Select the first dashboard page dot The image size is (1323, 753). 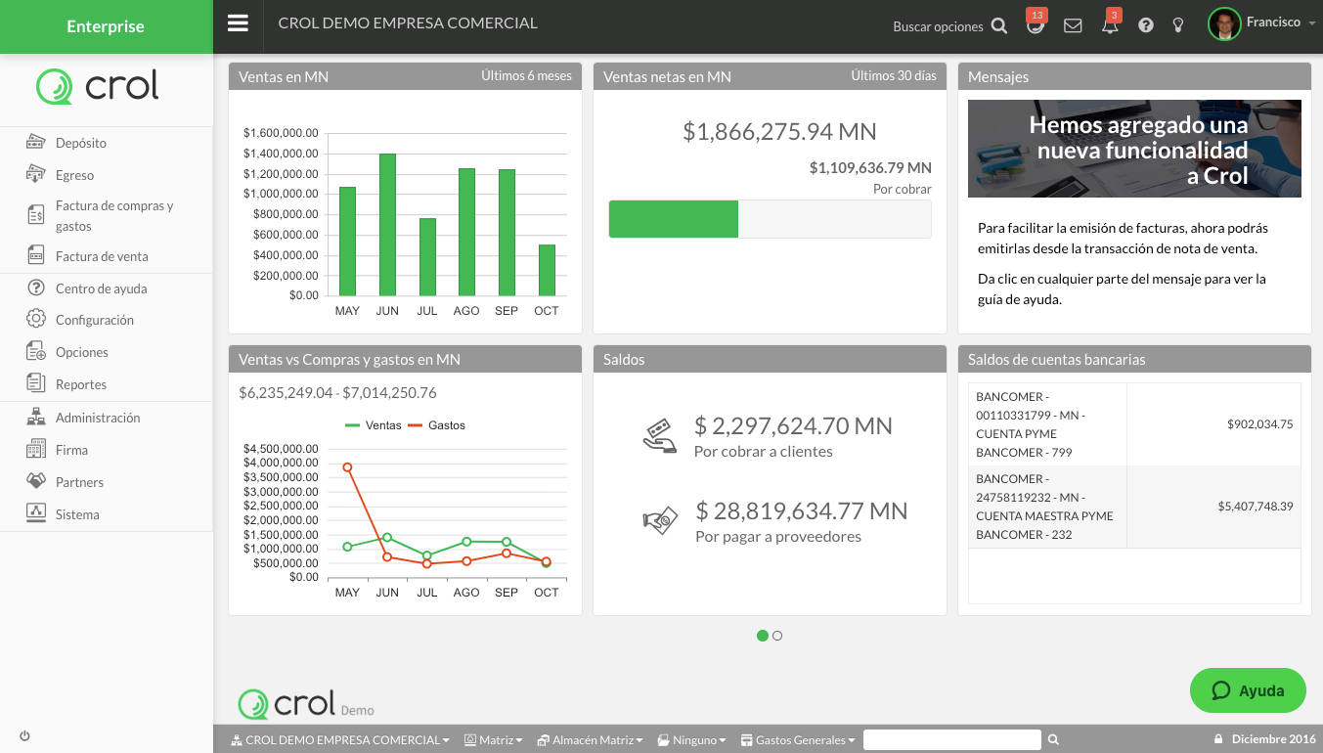[x=763, y=636]
